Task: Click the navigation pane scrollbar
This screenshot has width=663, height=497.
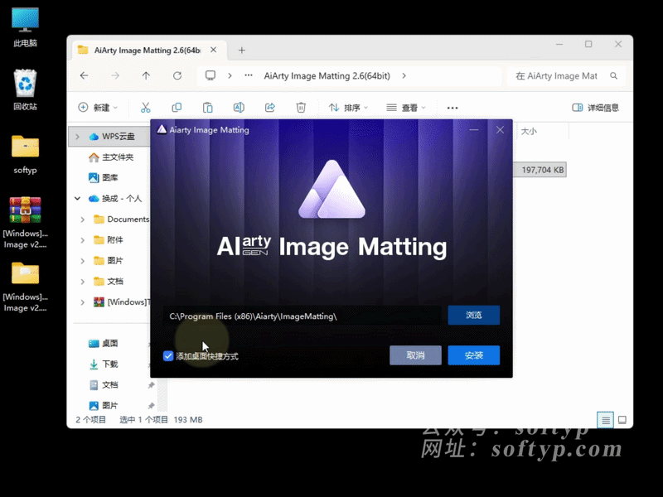Action: point(162,394)
